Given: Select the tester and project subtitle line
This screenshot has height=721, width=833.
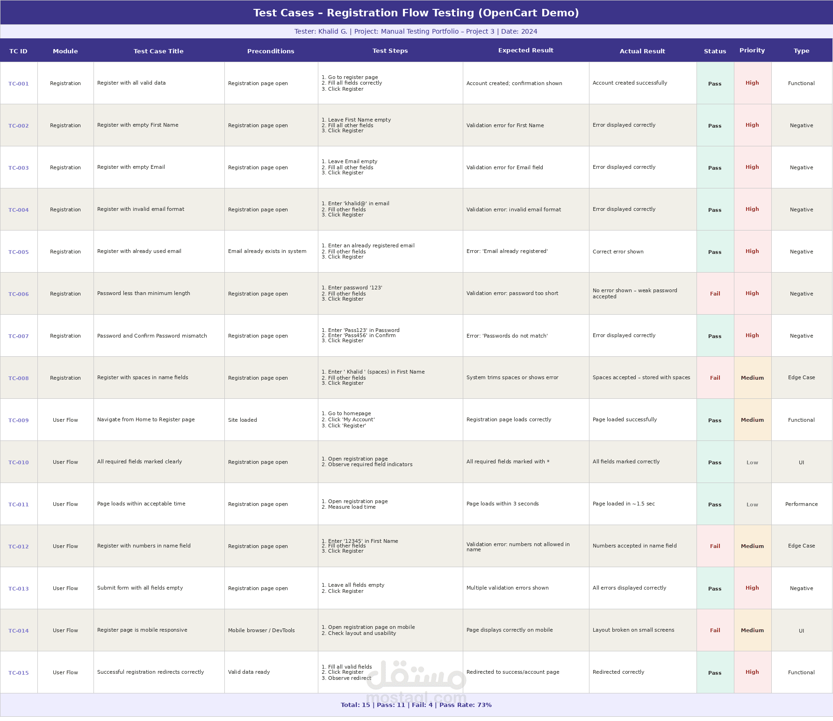Looking at the screenshot, I should 416,31.
